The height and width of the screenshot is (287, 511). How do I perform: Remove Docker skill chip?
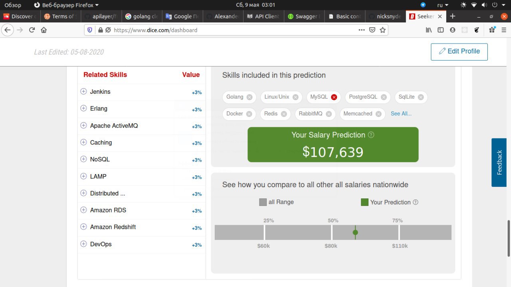(x=249, y=114)
